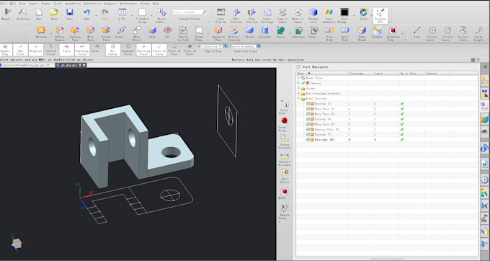Click the Layer column header
The width and height of the screenshot is (490, 261).
point(386,74)
